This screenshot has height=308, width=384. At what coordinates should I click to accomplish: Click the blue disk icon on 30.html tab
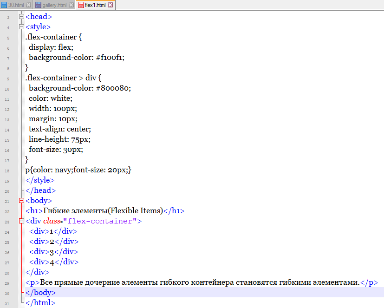coord(4,5)
